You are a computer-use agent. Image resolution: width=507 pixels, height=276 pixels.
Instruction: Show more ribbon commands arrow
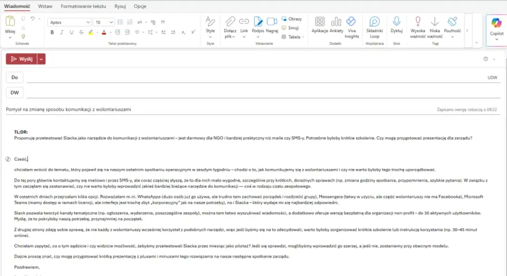point(467,30)
